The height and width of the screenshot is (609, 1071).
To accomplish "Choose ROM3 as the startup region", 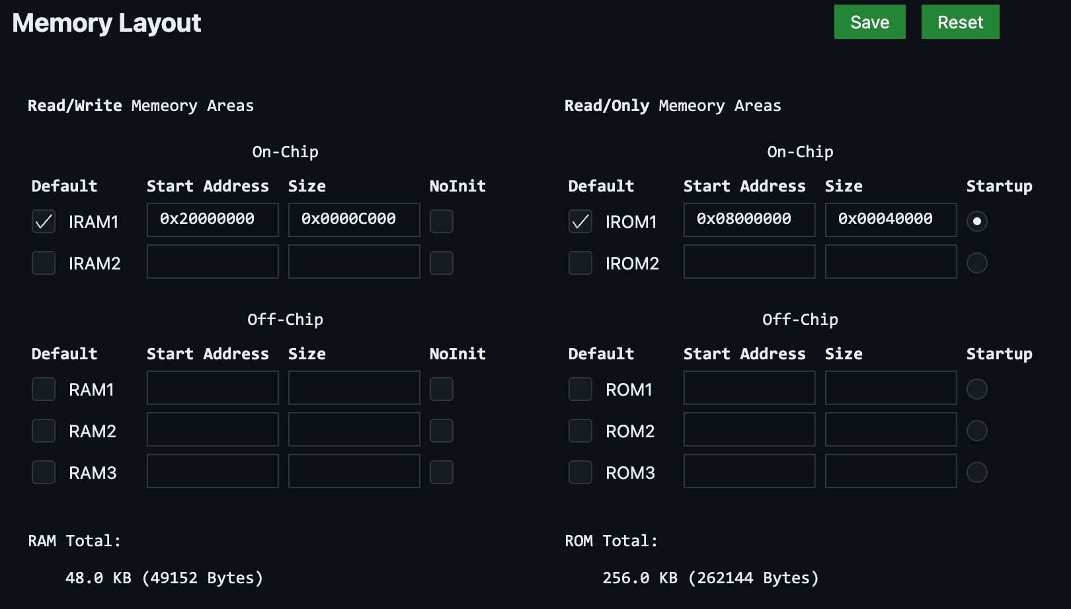I will click(x=976, y=472).
